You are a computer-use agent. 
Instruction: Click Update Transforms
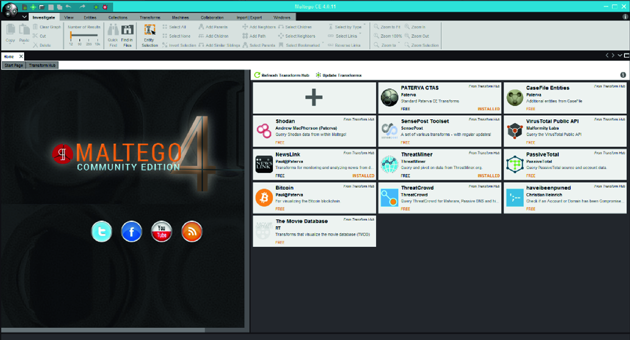339,75
